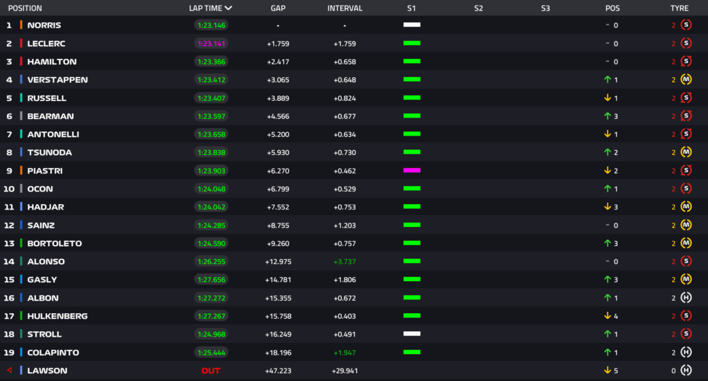Click Norris's soft tyre icon
This screenshot has height=381, width=708.
[686, 25]
